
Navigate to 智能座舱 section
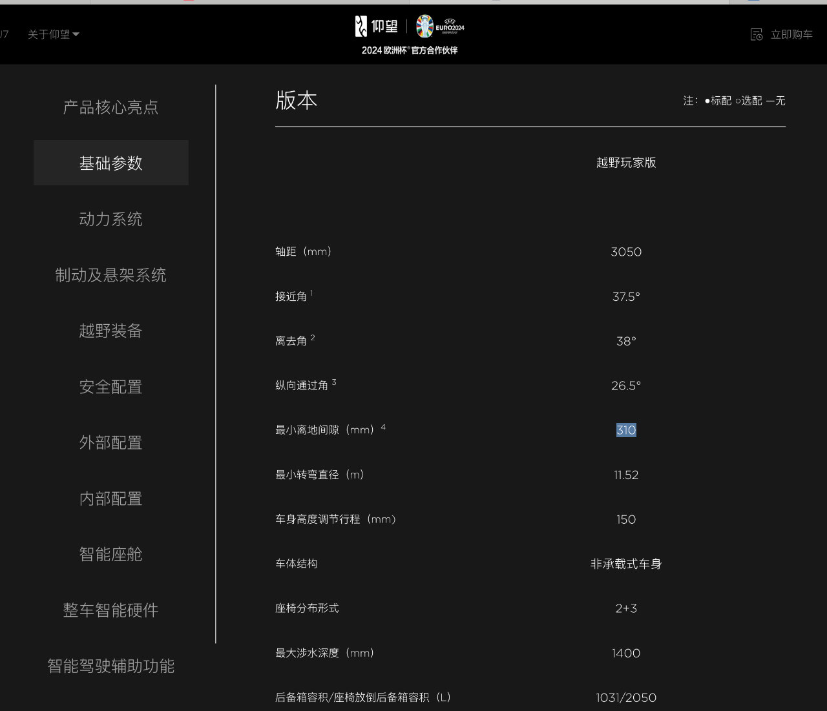point(110,555)
